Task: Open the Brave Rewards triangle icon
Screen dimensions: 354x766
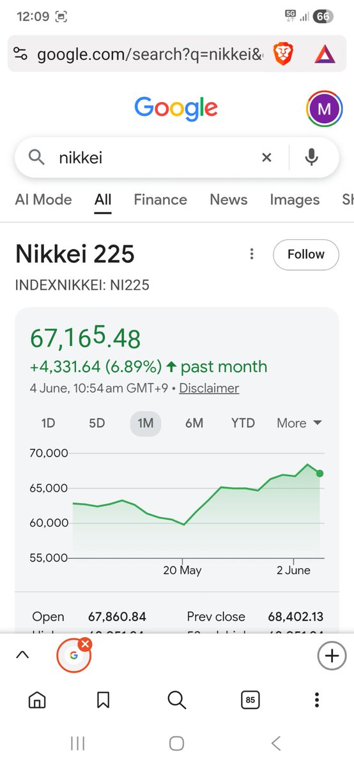Action: point(325,55)
